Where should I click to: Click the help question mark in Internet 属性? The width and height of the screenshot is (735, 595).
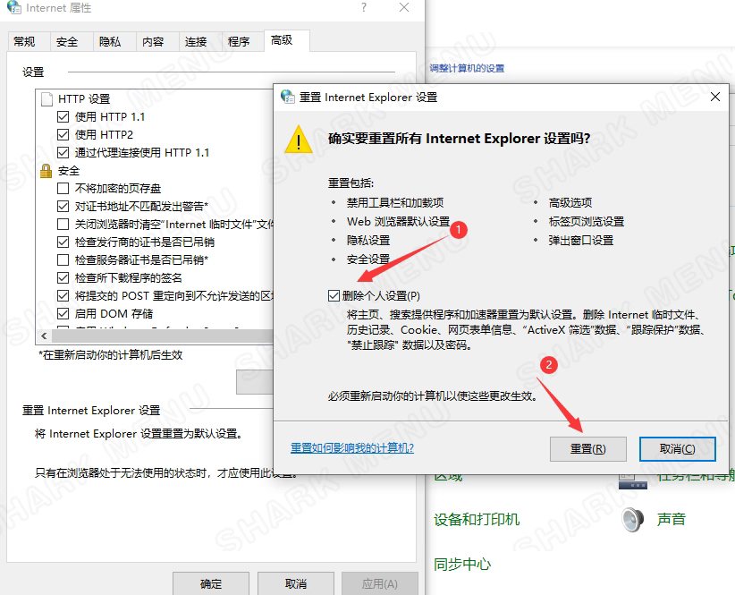[x=364, y=7]
